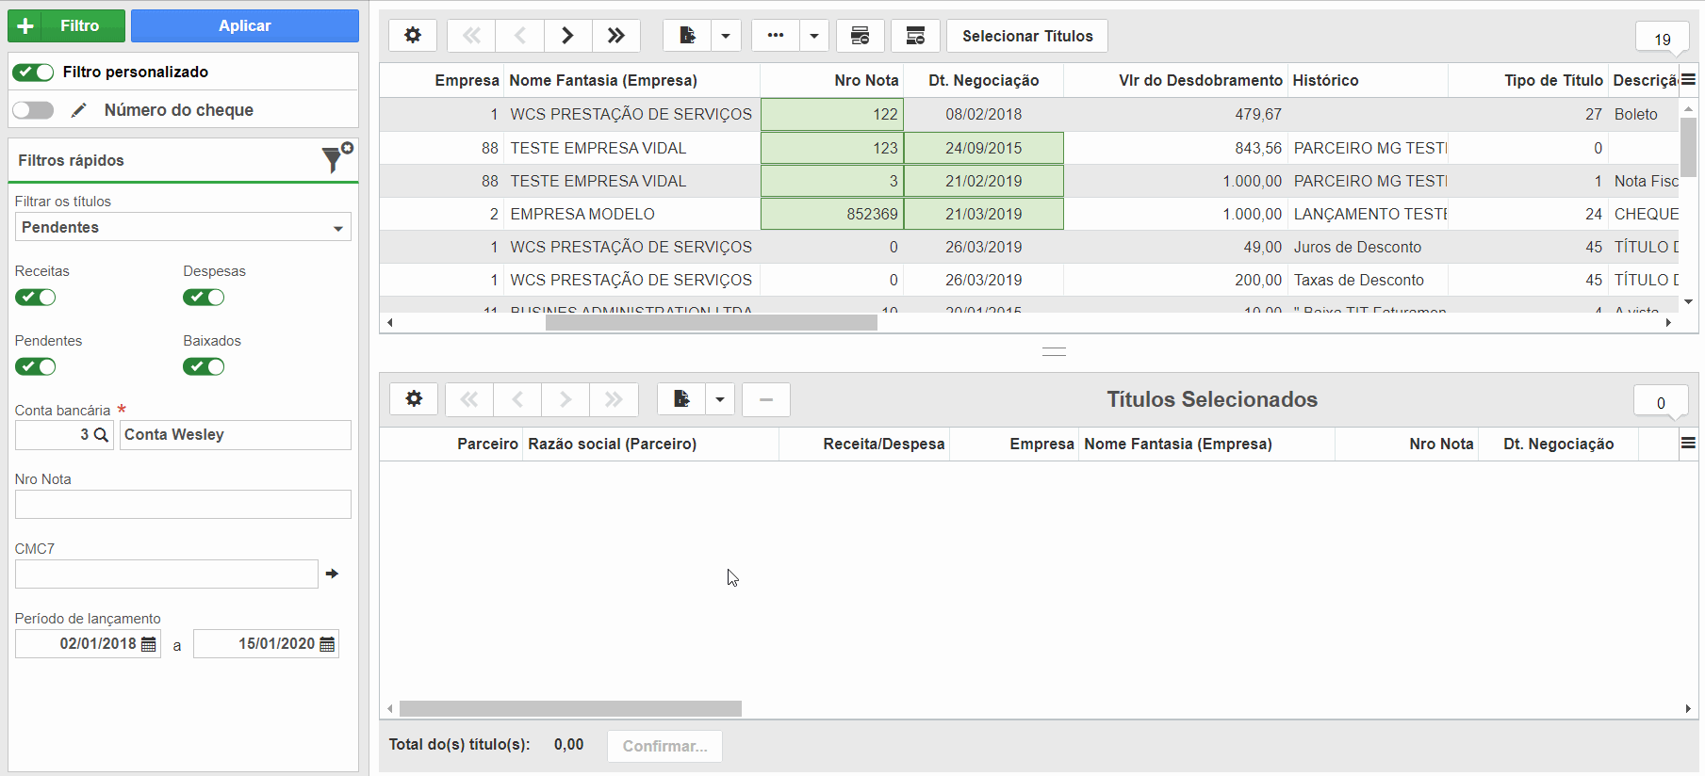Open lower grid column menu icon
This screenshot has width=1705, height=776.
click(x=1688, y=444)
